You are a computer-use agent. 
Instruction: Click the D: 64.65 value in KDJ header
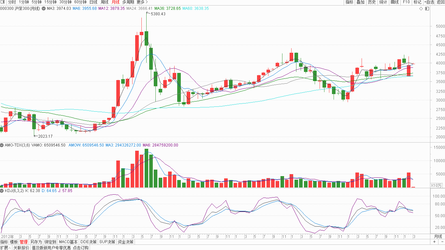tap(49, 191)
